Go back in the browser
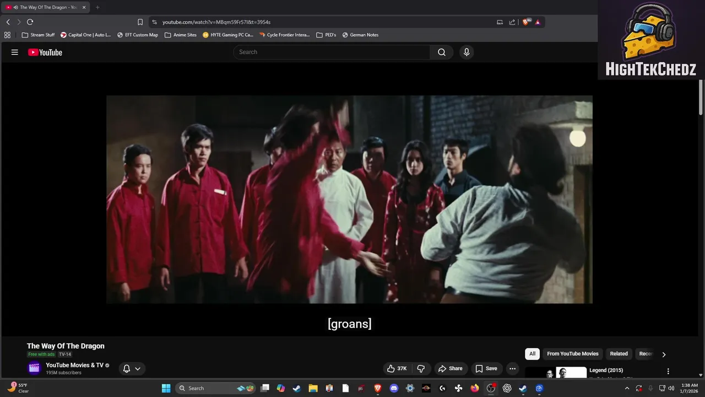Image resolution: width=705 pixels, height=397 pixels. (8, 22)
